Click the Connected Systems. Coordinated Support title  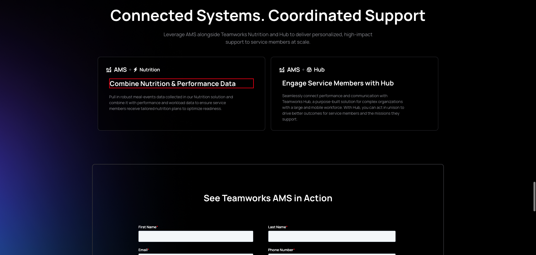pyautogui.click(x=268, y=16)
